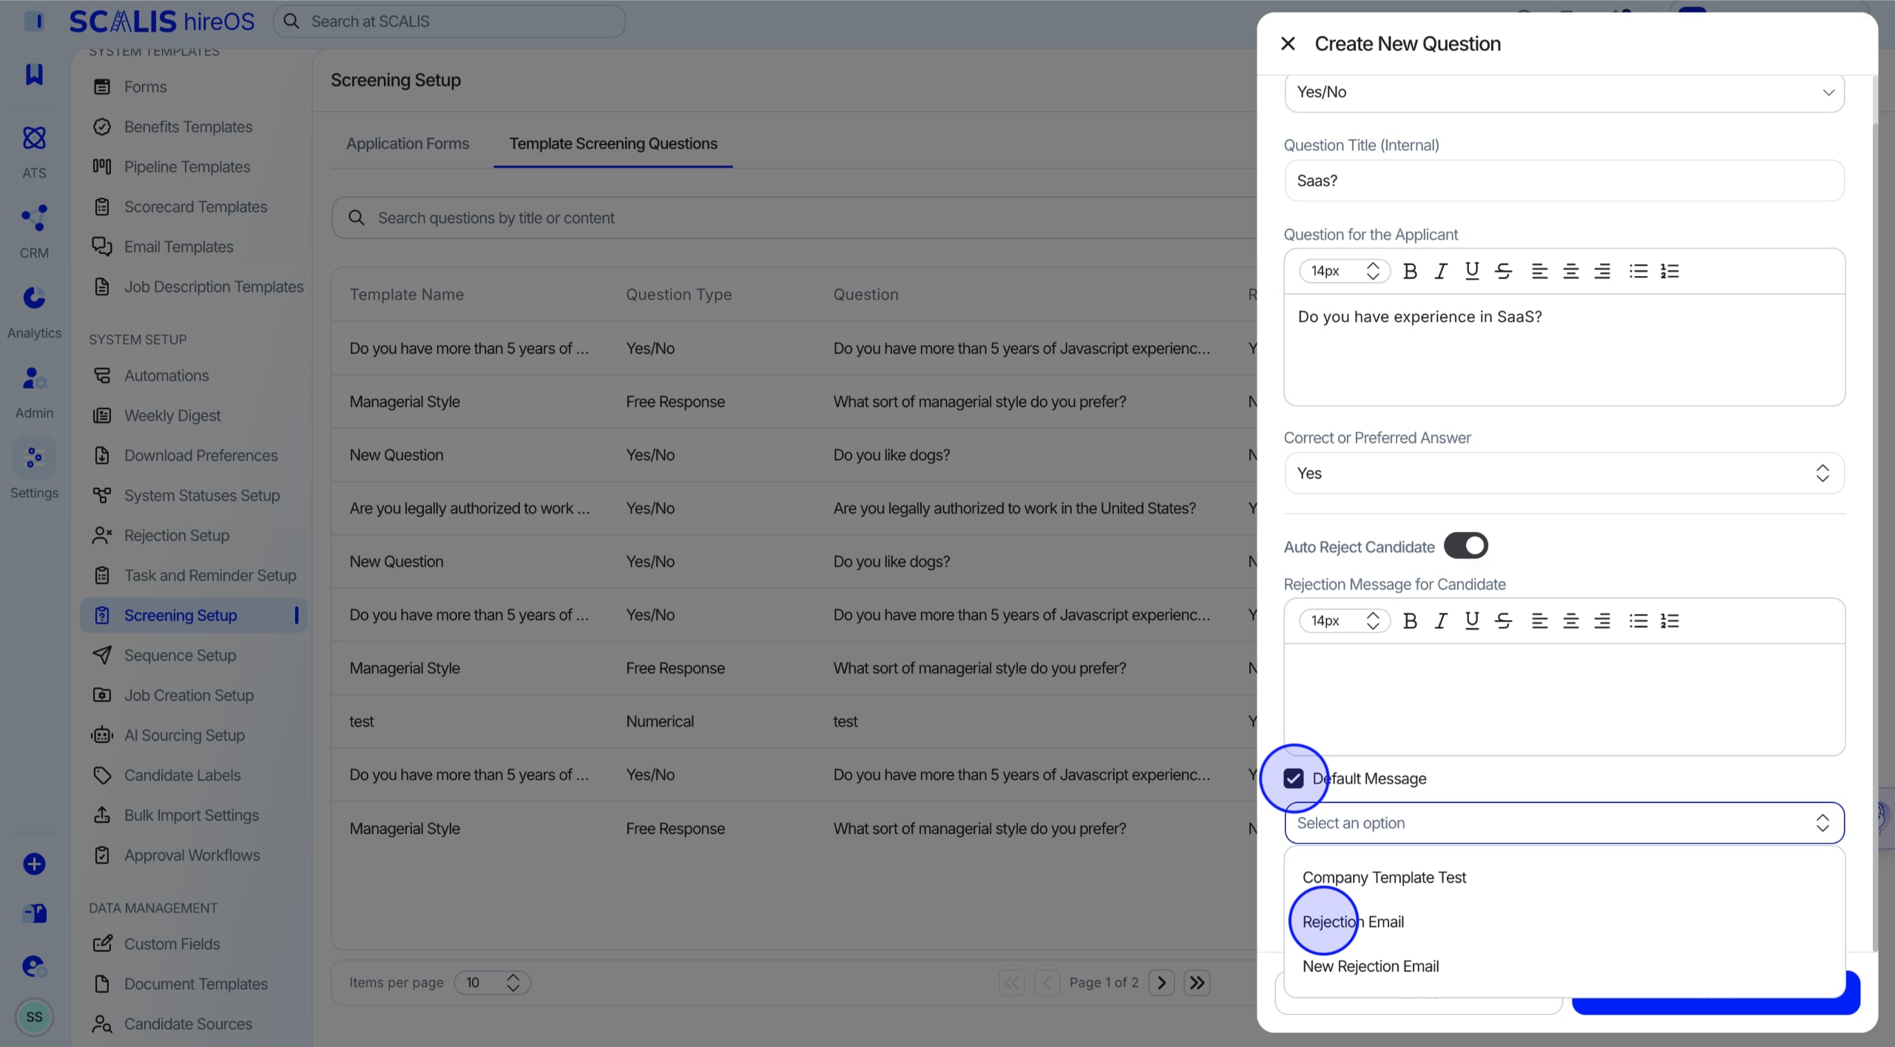Focus the Search at SCALIS box

[449, 21]
